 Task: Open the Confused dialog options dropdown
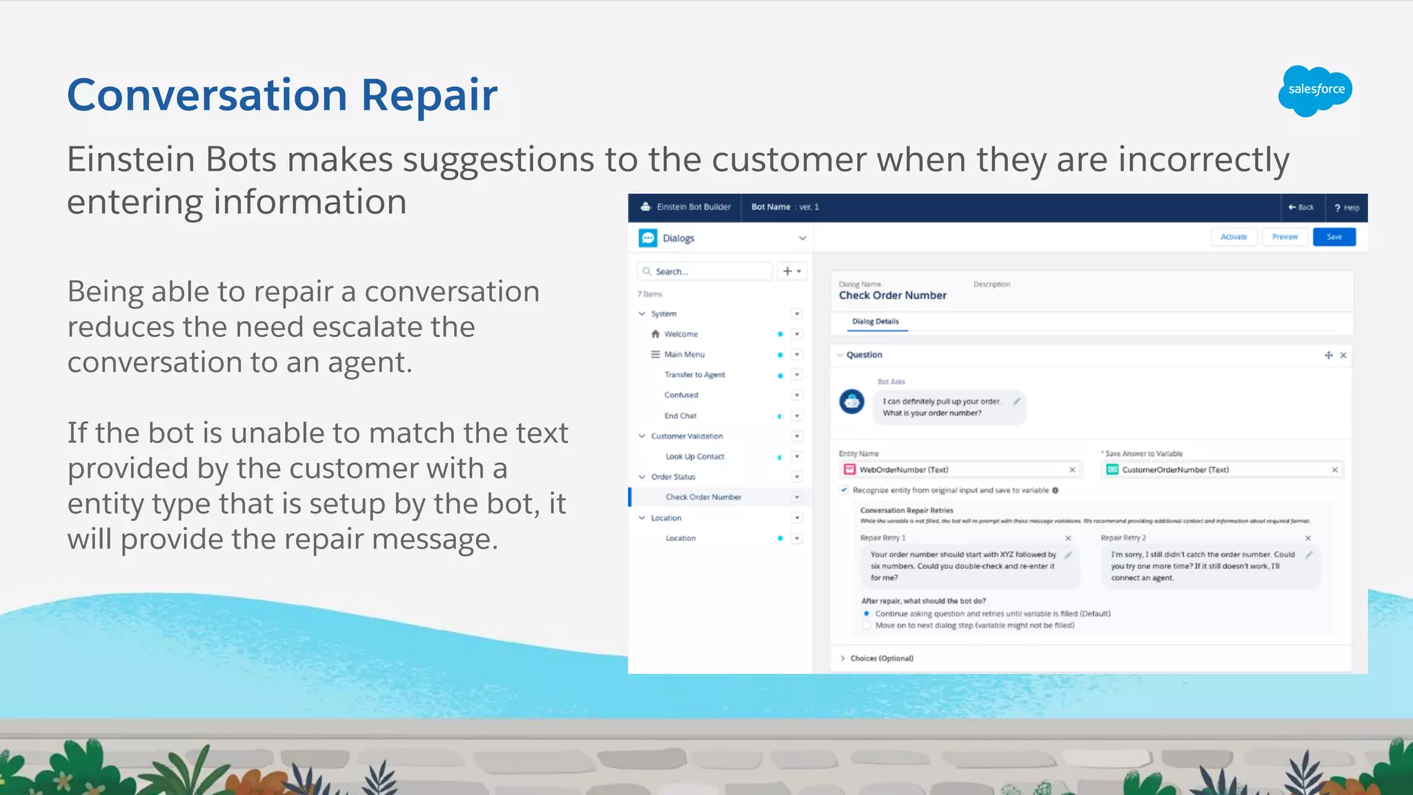tap(797, 395)
